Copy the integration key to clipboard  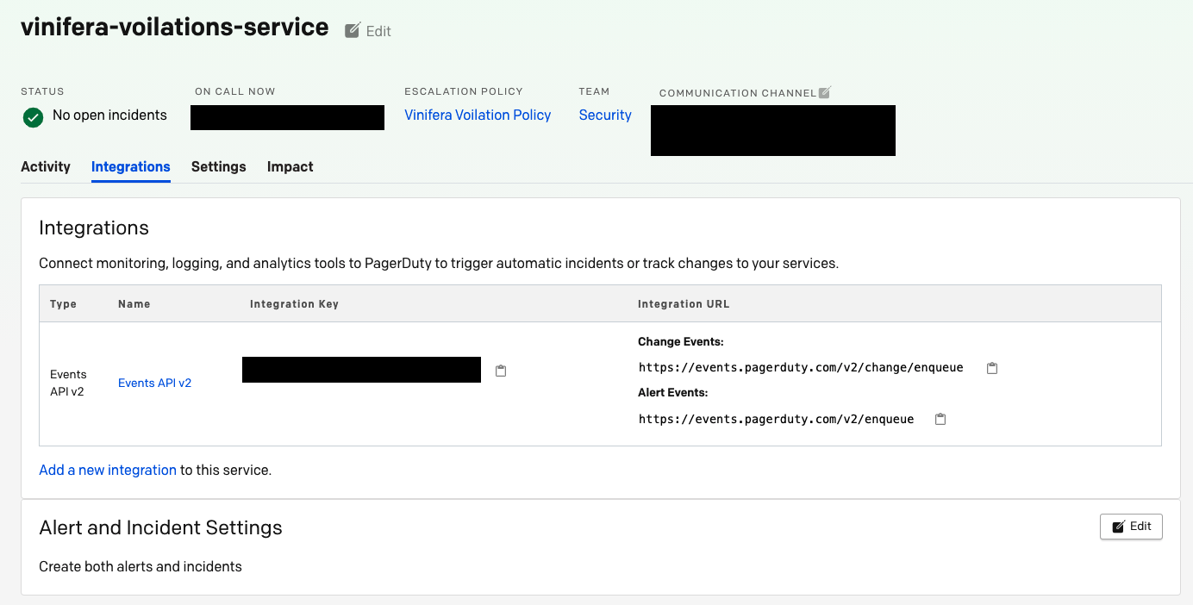pyautogui.click(x=501, y=371)
